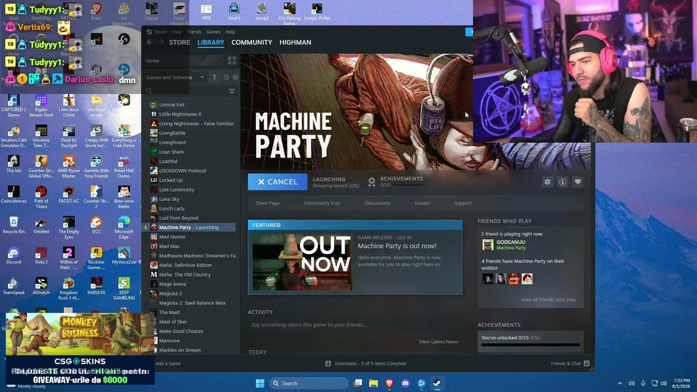Favorite Machine Party with heart icon
Screen dimensions: 697x392
578,182
